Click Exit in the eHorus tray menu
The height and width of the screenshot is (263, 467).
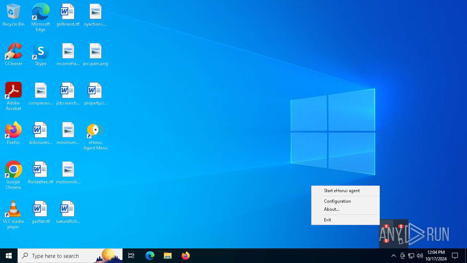345,220
